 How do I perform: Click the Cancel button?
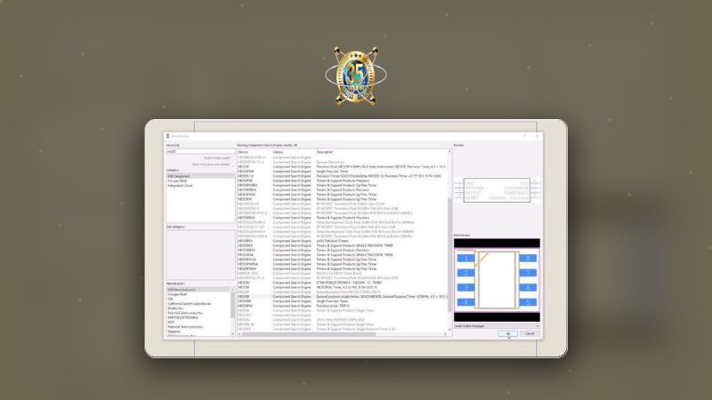click(530, 334)
